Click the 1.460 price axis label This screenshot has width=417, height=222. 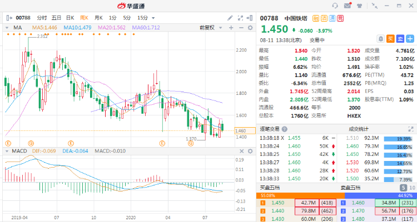click(245, 130)
